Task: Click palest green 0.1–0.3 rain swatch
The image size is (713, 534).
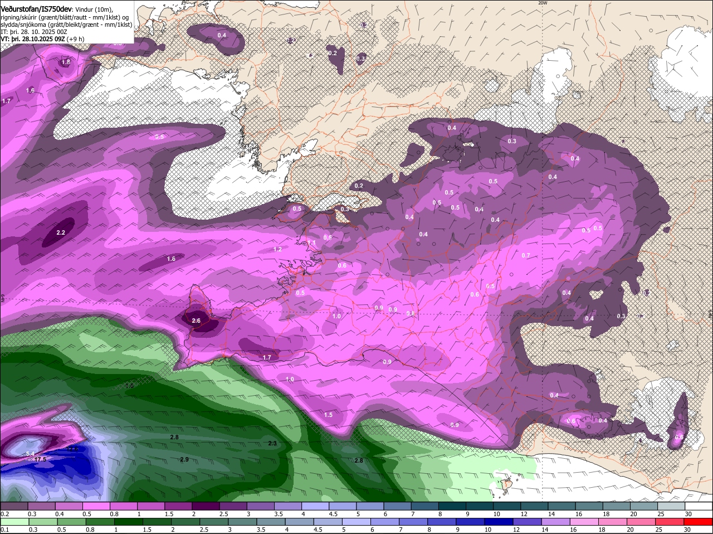Action: pos(14,522)
